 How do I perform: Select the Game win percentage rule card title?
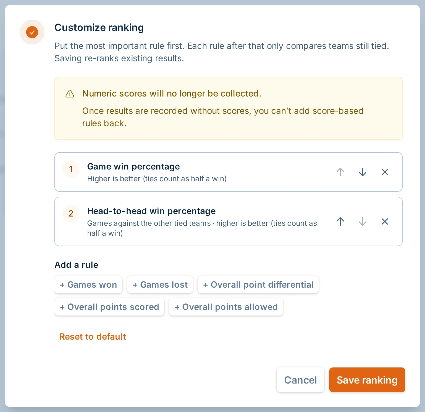[x=133, y=166]
